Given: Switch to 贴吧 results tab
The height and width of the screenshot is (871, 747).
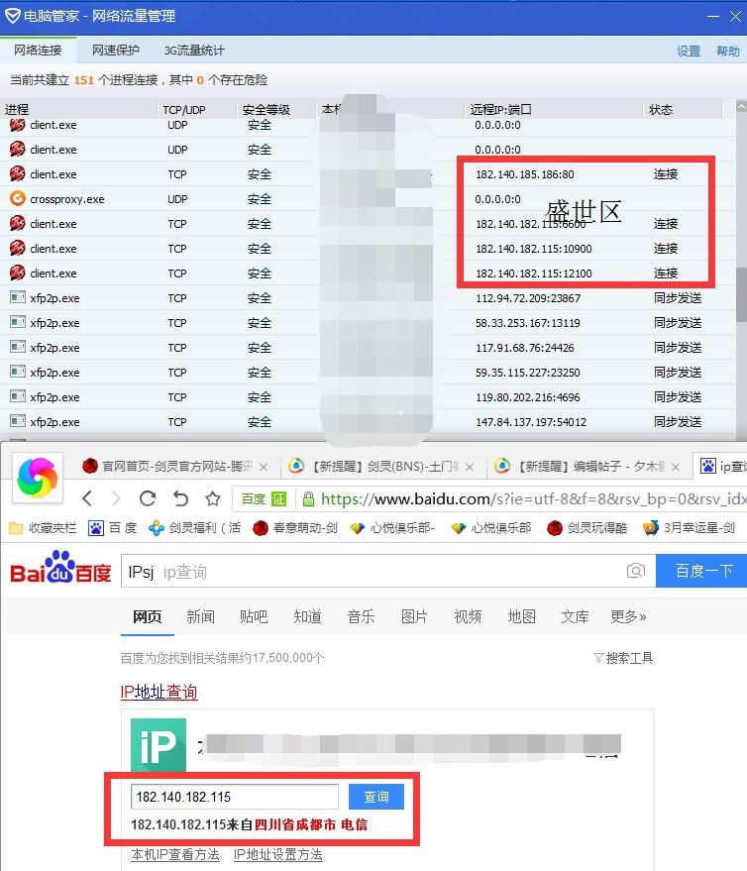Looking at the screenshot, I should (254, 616).
